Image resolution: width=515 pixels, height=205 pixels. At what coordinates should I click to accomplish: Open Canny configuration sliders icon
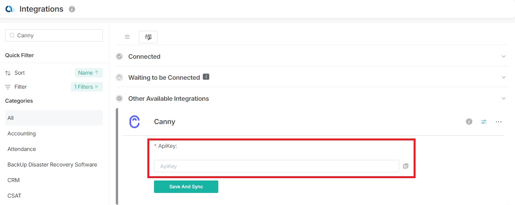click(x=484, y=122)
